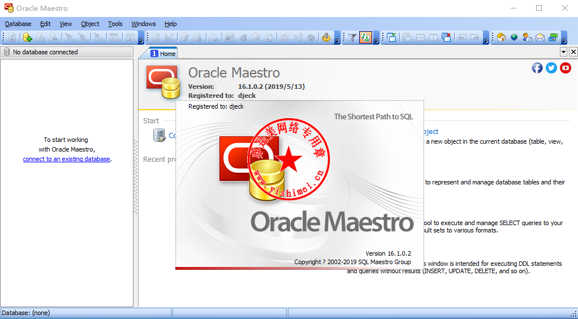Expand overflow arrow of the windows toolbar
Viewport: 578px width, 319px height.
pos(486,38)
